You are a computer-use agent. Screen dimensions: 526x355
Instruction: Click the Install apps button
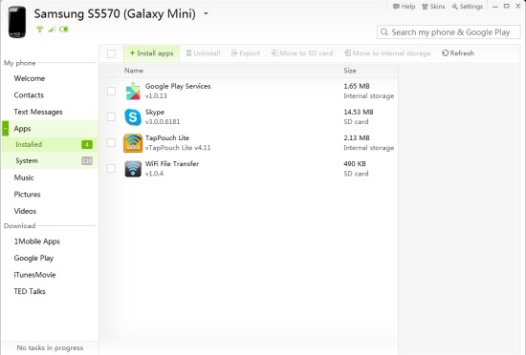click(x=152, y=53)
